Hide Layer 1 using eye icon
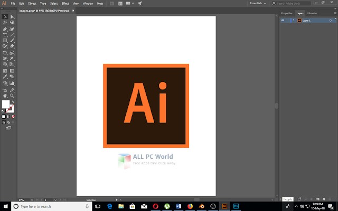This screenshot has height=211, width=338. tap(283, 20)
